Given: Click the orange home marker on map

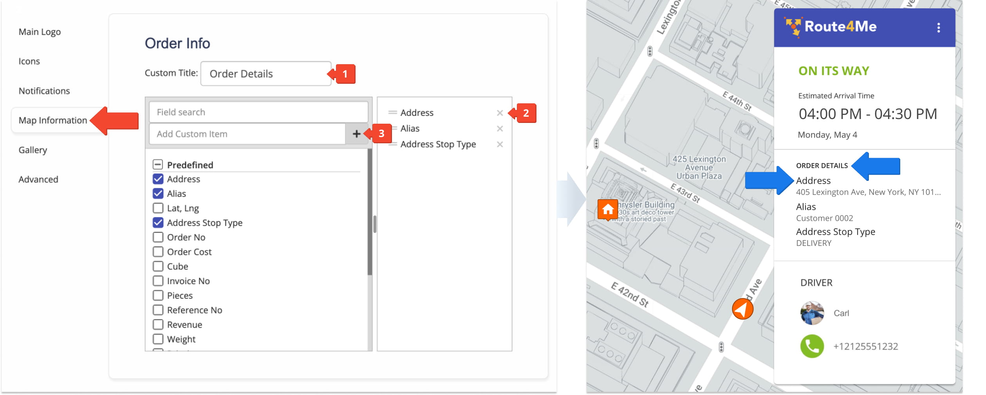Looking at the screenshot, I should pos(607,209).
